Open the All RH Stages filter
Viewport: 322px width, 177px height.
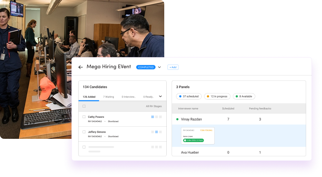point(153,106)
